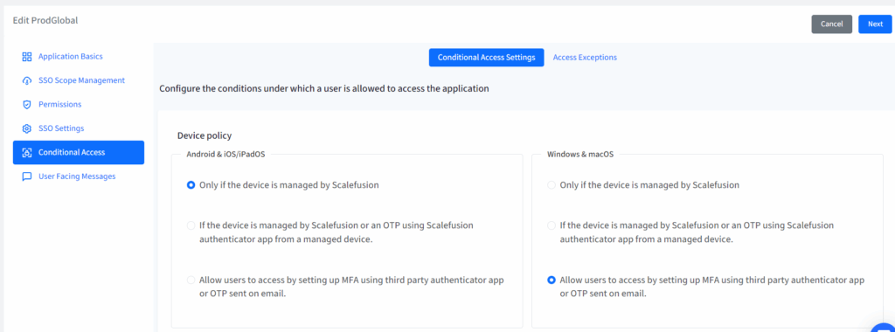Screen dimensions: 895x332
Task: Click the 'Windows & macOS' group label
Action: 580,154
